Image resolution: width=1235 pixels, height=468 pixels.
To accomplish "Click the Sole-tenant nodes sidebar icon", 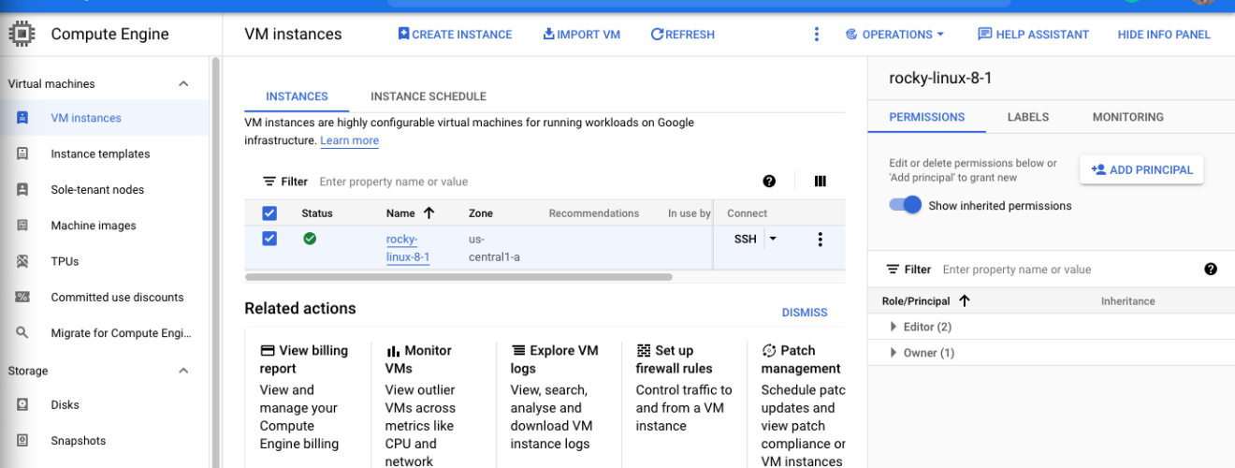I will [x=22, y=189].
